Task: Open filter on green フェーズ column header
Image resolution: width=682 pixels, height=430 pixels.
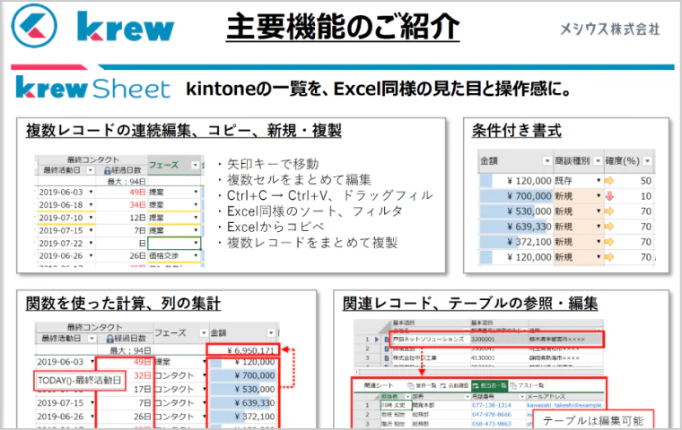Action: (x=196, y=165)
